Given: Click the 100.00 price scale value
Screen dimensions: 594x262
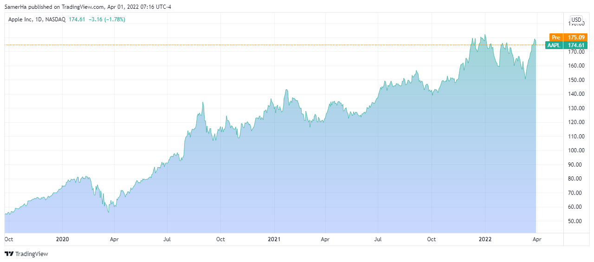Looking at the screenshot, I should tap(575, 150).
